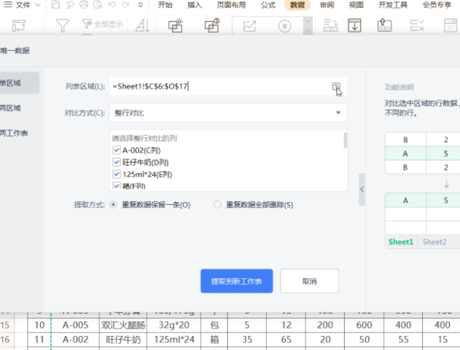
Task: Click the pivot table icon in ribbon
Action: (19, 25)
